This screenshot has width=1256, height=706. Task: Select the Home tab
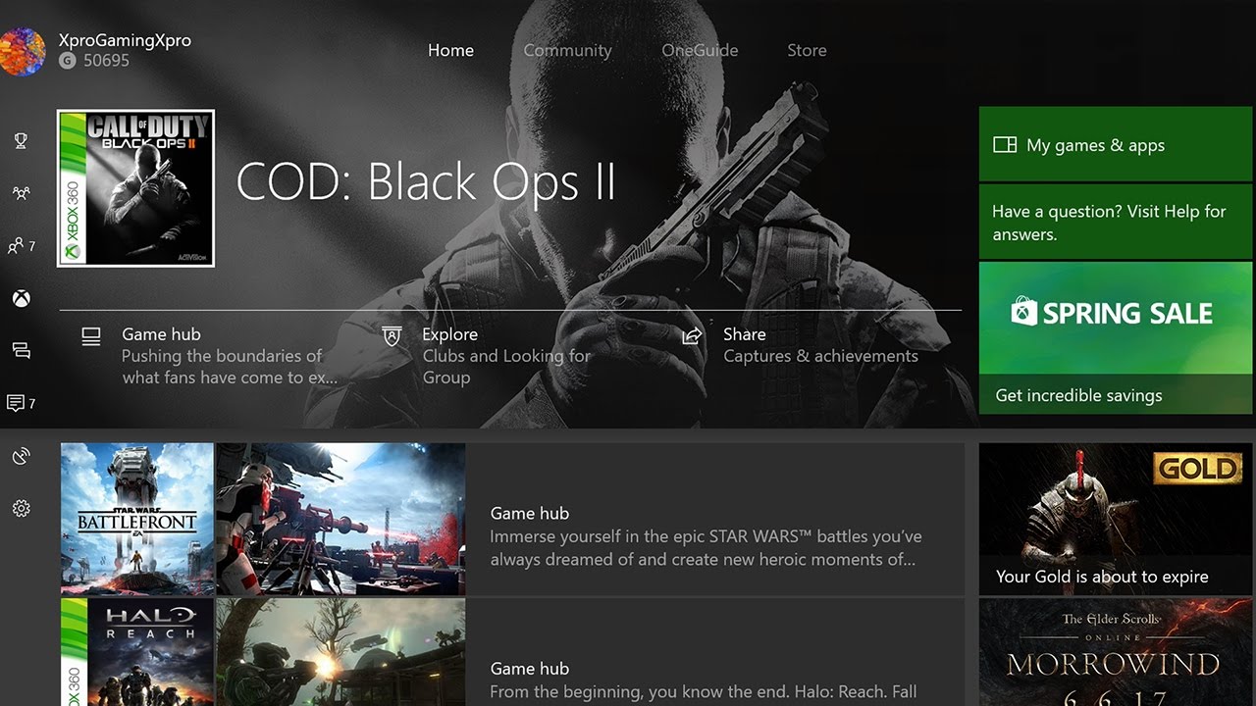click(x=450, y=50)
